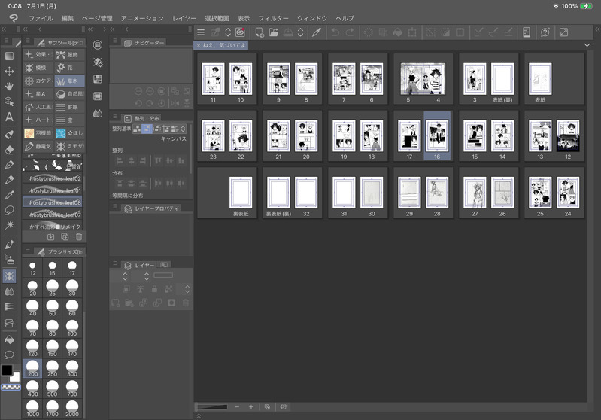Open the フィルター menu

coord(273,18)
